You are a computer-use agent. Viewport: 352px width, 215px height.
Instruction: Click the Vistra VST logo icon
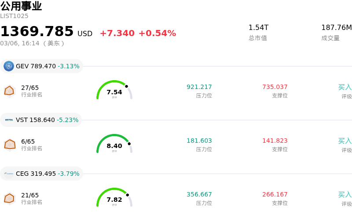[x=9, y=120]
